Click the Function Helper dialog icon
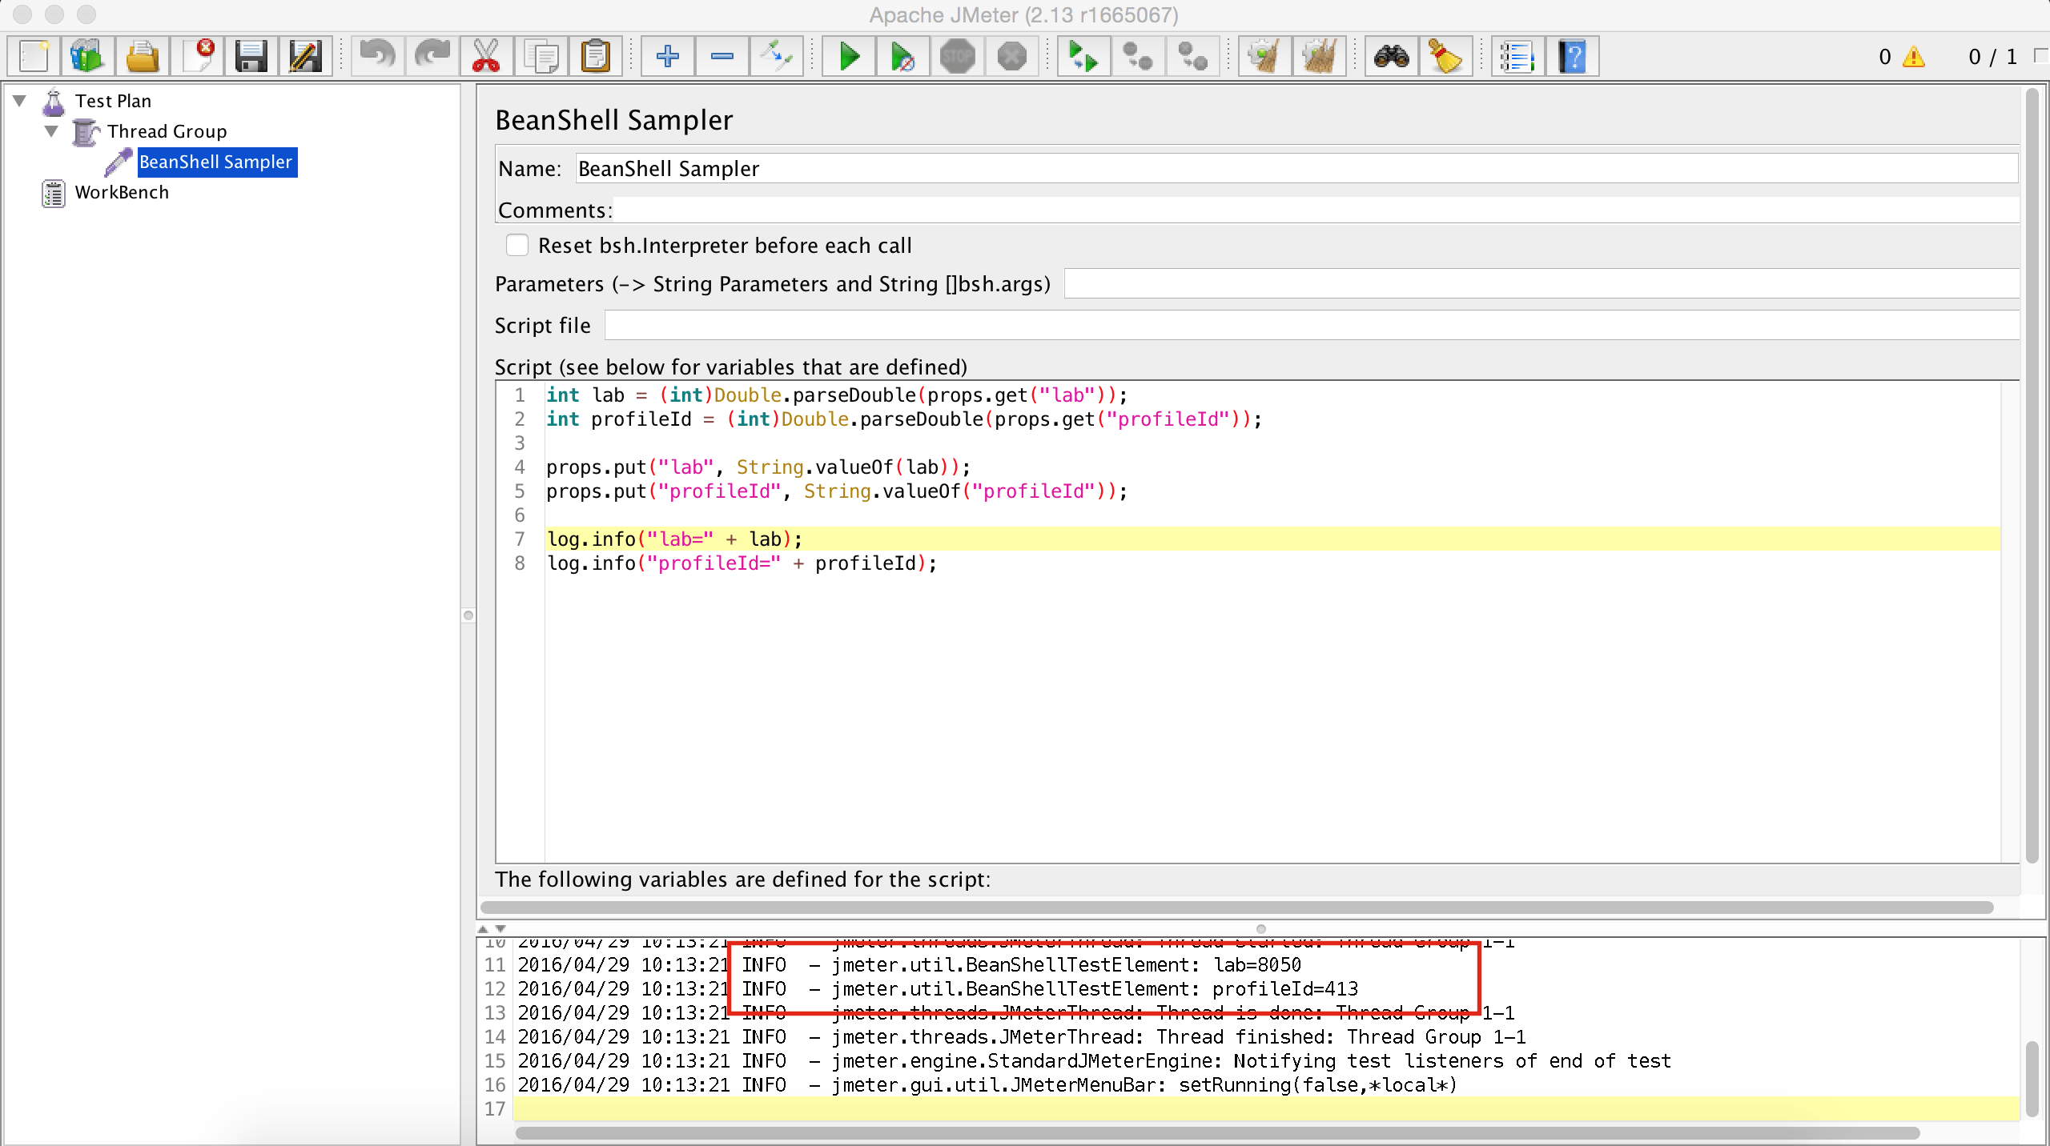Image resolution: width=2050 pixels, height=1146 pixels. pyautogui.click(x=1517, y=57)
